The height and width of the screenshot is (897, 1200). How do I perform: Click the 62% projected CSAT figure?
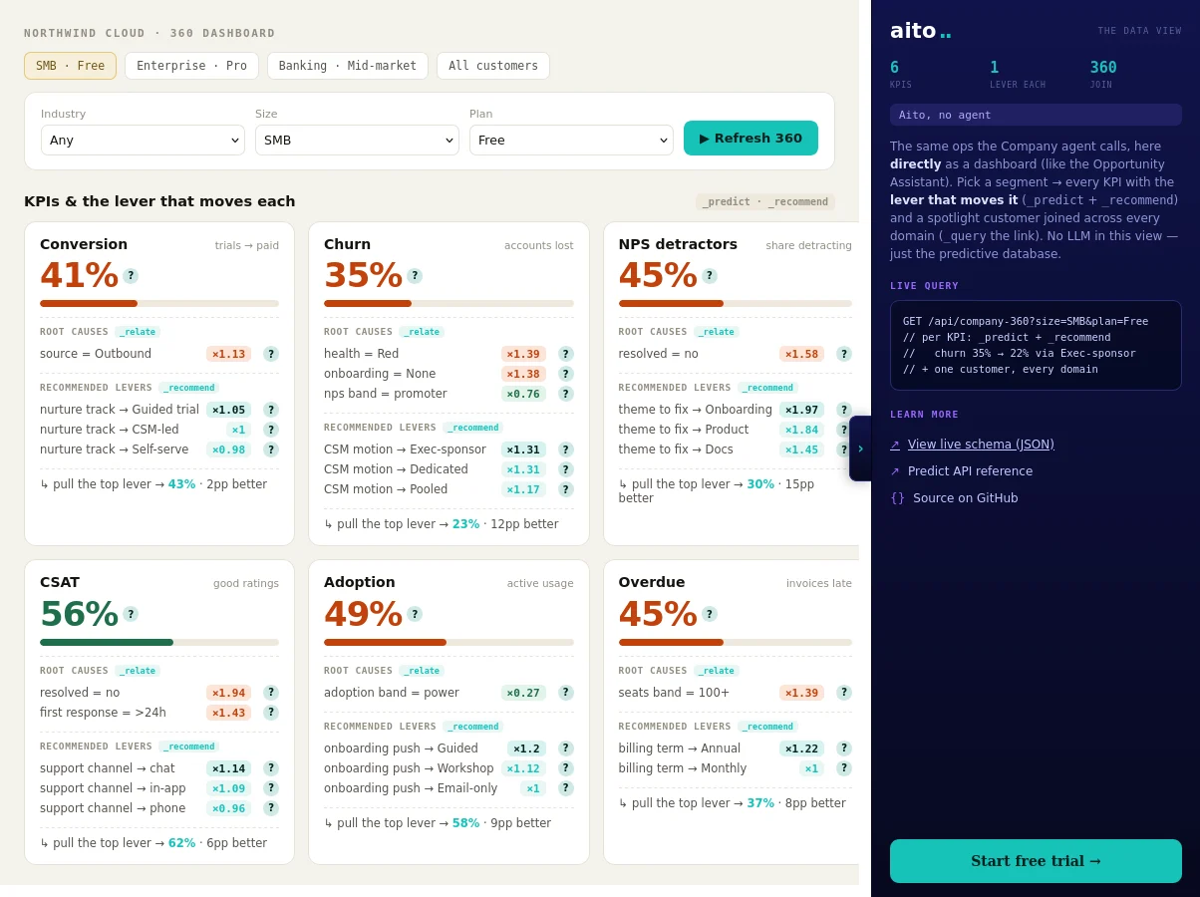[x=181, y=843]
